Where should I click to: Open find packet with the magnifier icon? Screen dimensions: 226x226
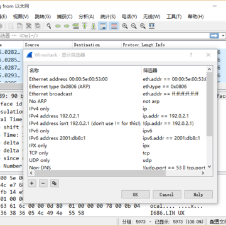[x=49, y=26]
